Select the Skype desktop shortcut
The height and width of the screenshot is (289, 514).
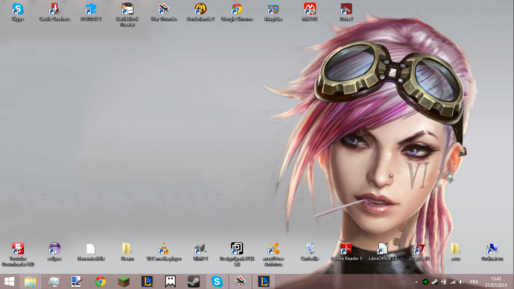point(18,12)
